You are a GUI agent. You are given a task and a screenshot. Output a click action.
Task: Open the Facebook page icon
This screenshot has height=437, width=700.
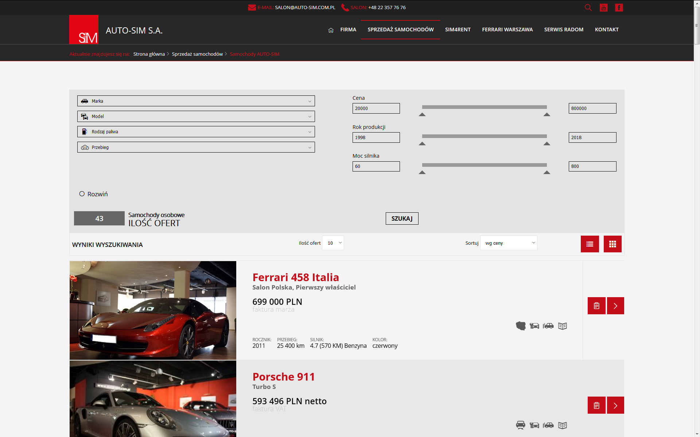pyautogui.click(x=619, y=8)
